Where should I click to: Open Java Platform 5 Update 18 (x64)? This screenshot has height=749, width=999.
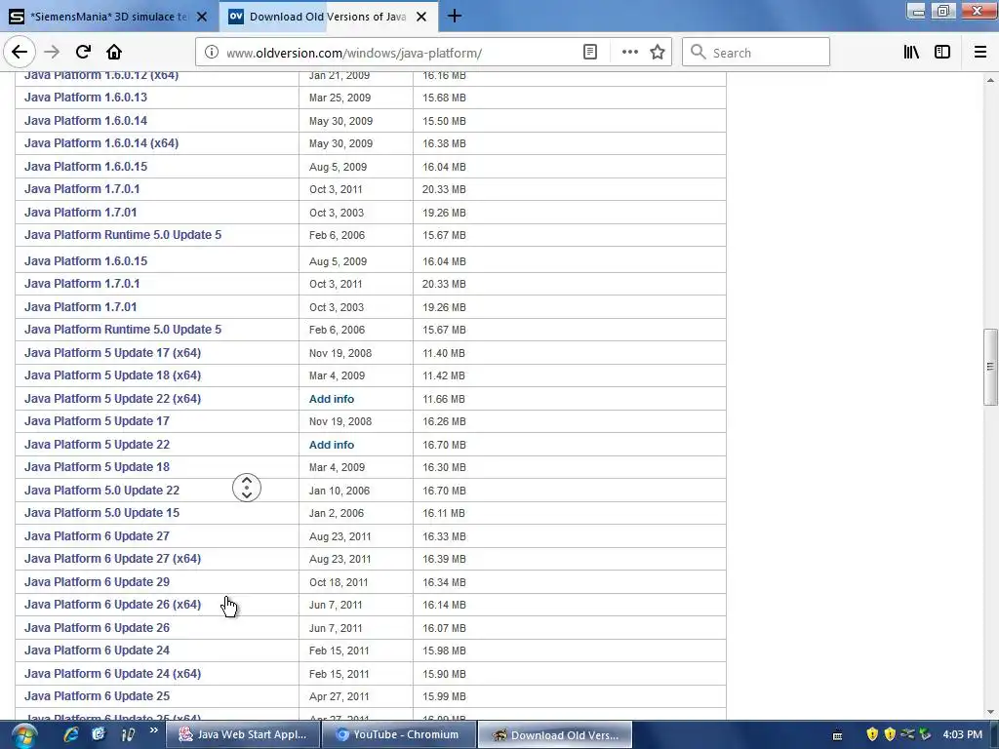tap(113, 375)
